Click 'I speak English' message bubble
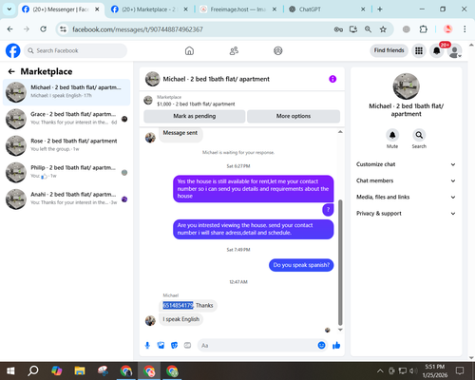The height and width of the screenshot is (380, 475). (180, 319)
